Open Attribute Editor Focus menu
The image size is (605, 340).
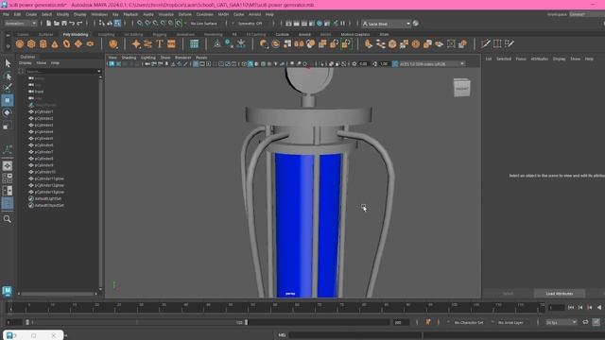point(521,59)
